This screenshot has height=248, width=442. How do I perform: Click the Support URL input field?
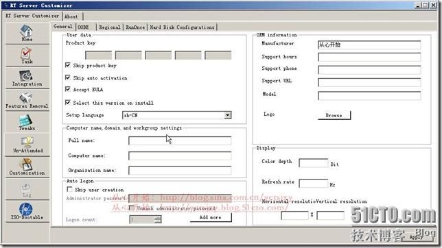pos(369,82)
